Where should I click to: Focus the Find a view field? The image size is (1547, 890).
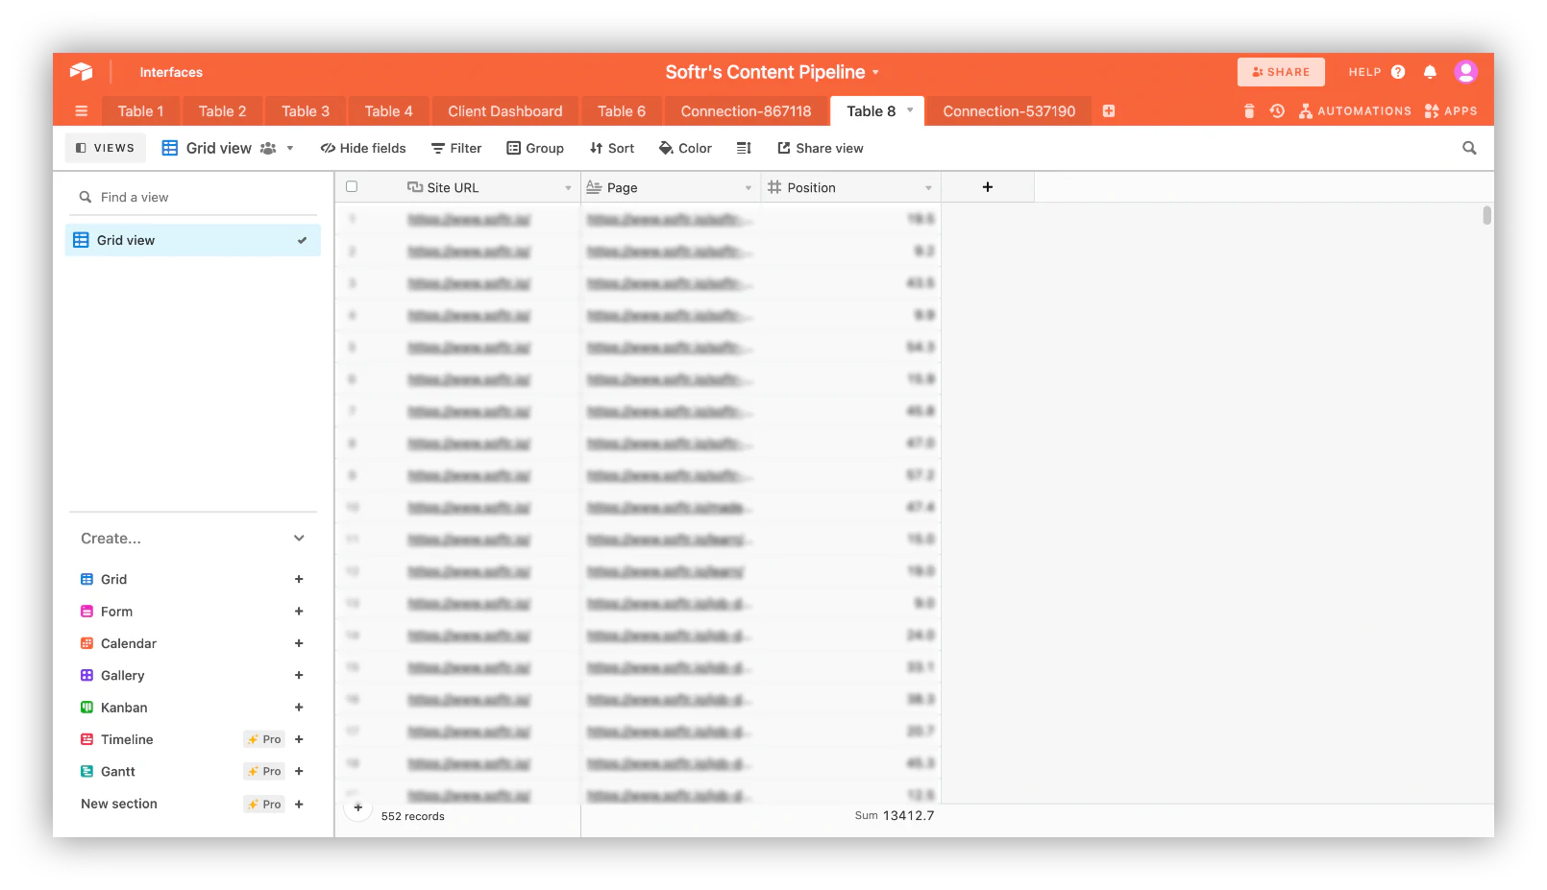[193, 197]
